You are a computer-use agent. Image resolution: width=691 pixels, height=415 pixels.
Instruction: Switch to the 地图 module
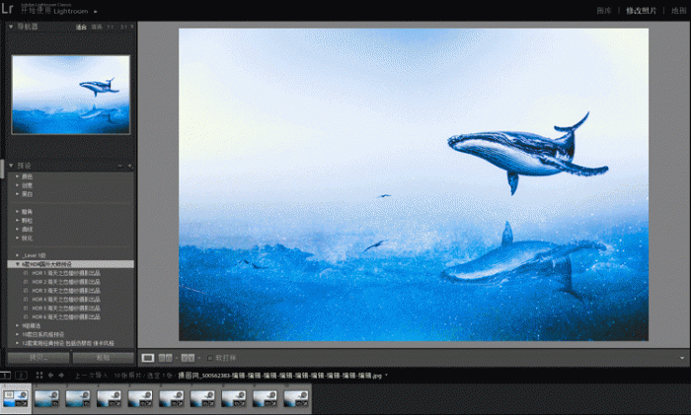(679, 11)
